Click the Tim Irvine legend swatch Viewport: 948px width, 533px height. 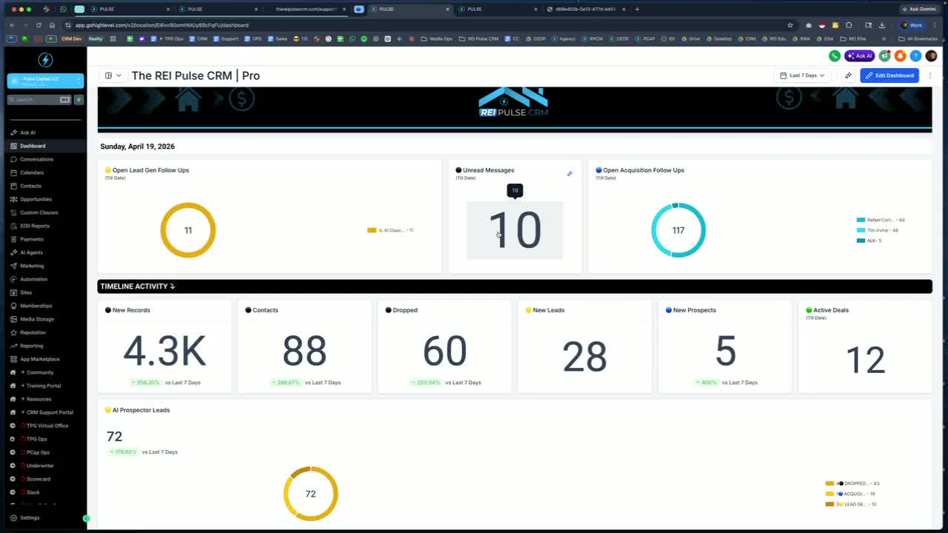pos(861,230)
